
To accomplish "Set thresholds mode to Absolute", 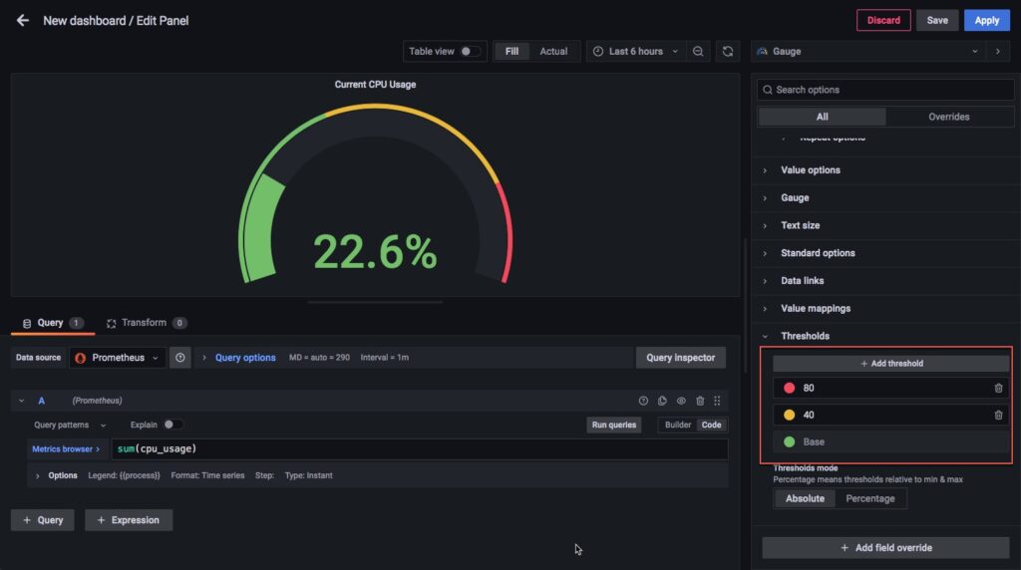I will click(805, 498).
